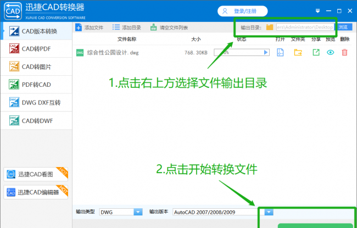This screenshot has height=228, width=357.
Task: Open folder of 综合性公园设计.dwg
Action: (x=298, y=52)
